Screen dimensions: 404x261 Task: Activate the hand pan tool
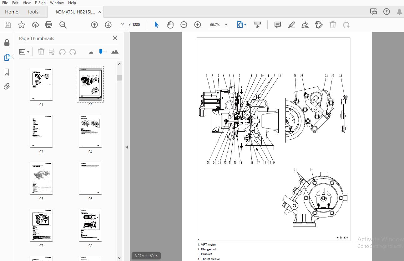pos(170,25)
